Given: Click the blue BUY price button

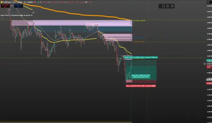Looking at the screenshot, I should tap(19, 6).
